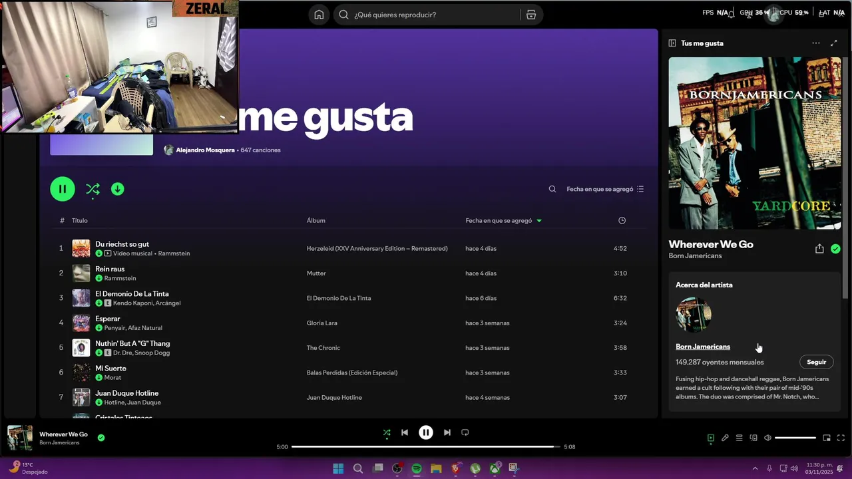Play the track "Du riechst so gut"
The image size is (852, 479).
(122, 244)
